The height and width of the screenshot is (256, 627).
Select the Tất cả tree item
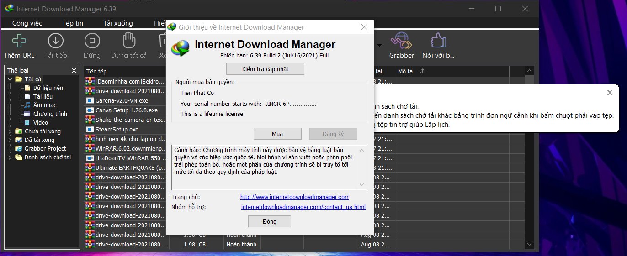(x=33, y=79)
